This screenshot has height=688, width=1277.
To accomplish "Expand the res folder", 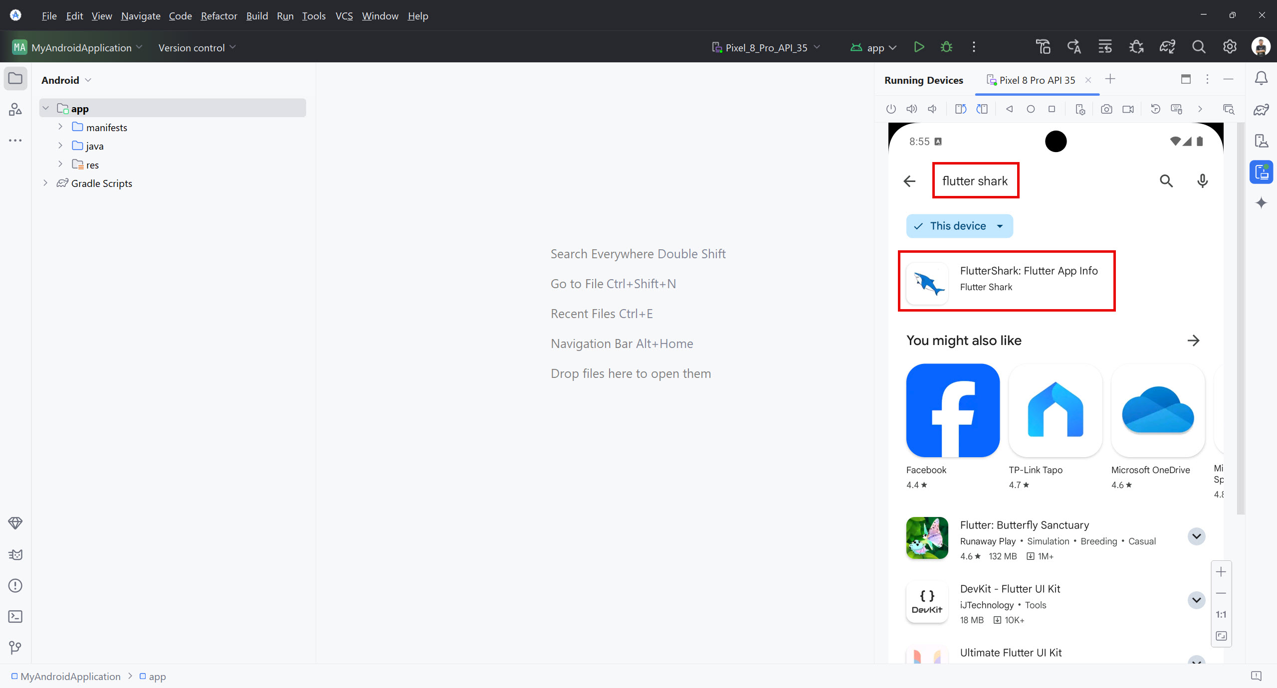I will point(60,164).
